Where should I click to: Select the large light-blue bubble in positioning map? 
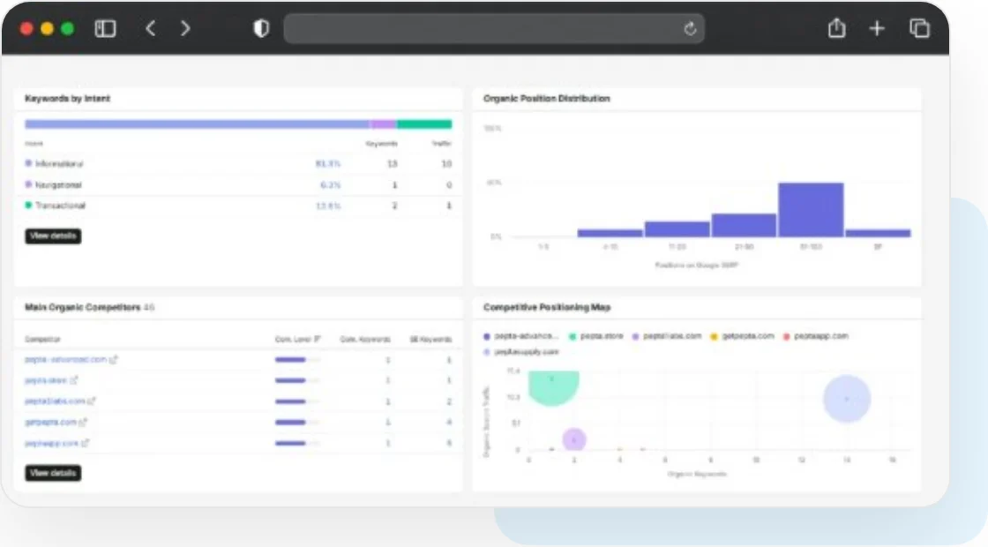(847, 398)
